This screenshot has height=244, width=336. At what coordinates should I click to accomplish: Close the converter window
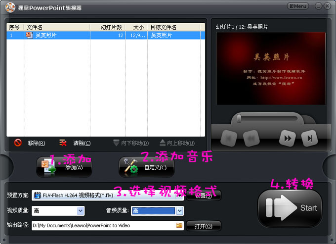(x=327, y=6)
